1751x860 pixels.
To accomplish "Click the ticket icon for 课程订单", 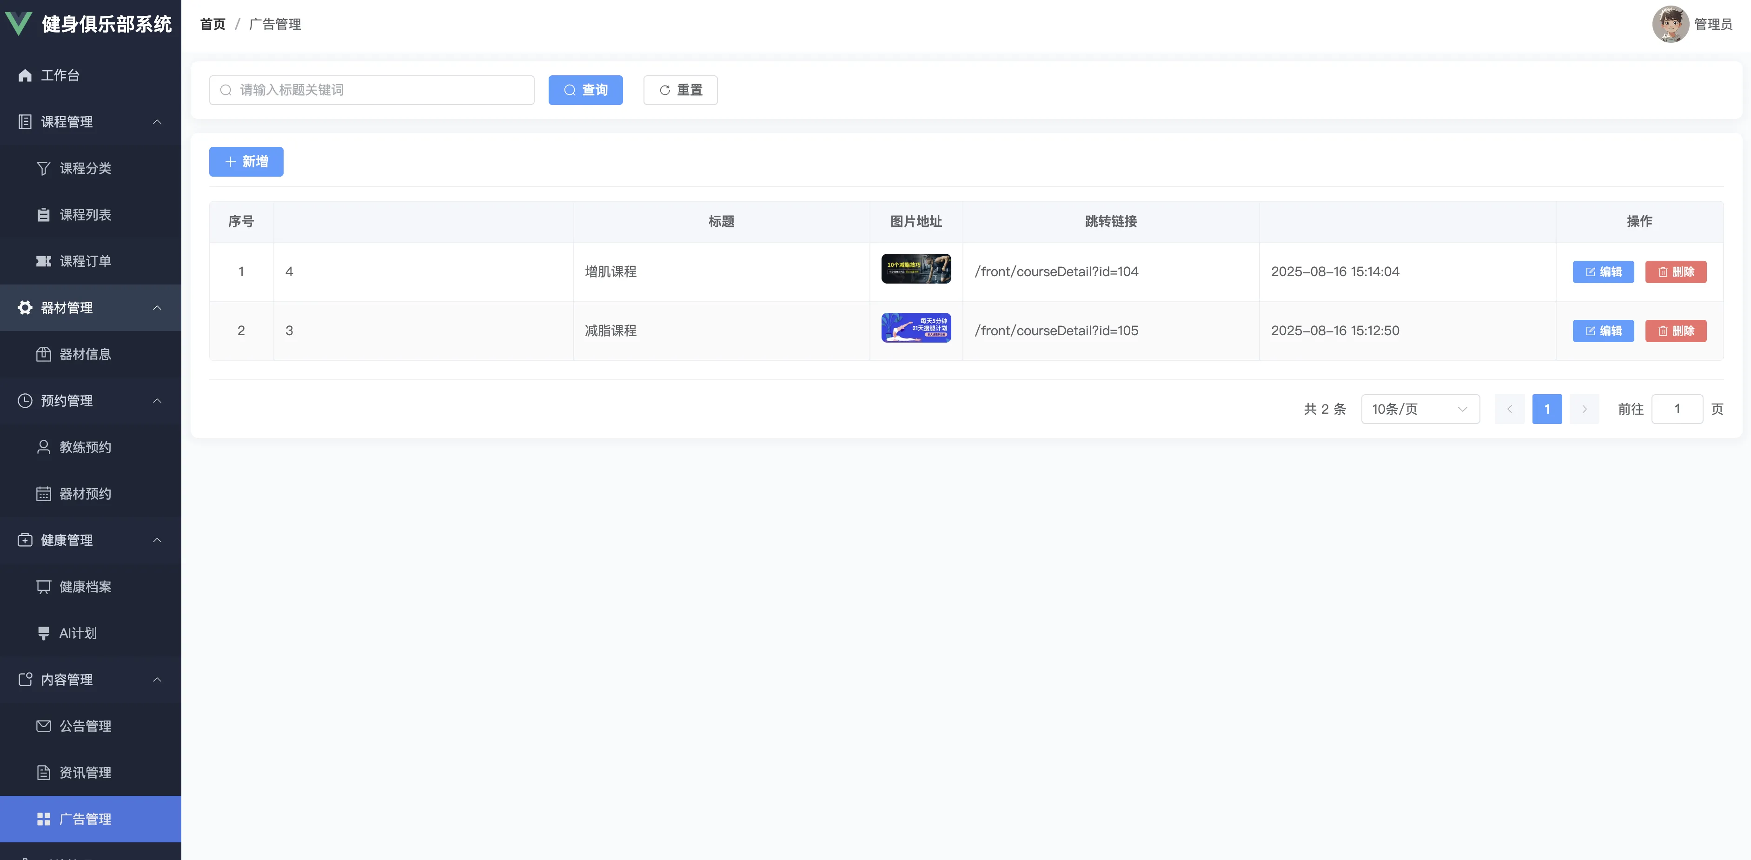I will [x=44, y=261].
